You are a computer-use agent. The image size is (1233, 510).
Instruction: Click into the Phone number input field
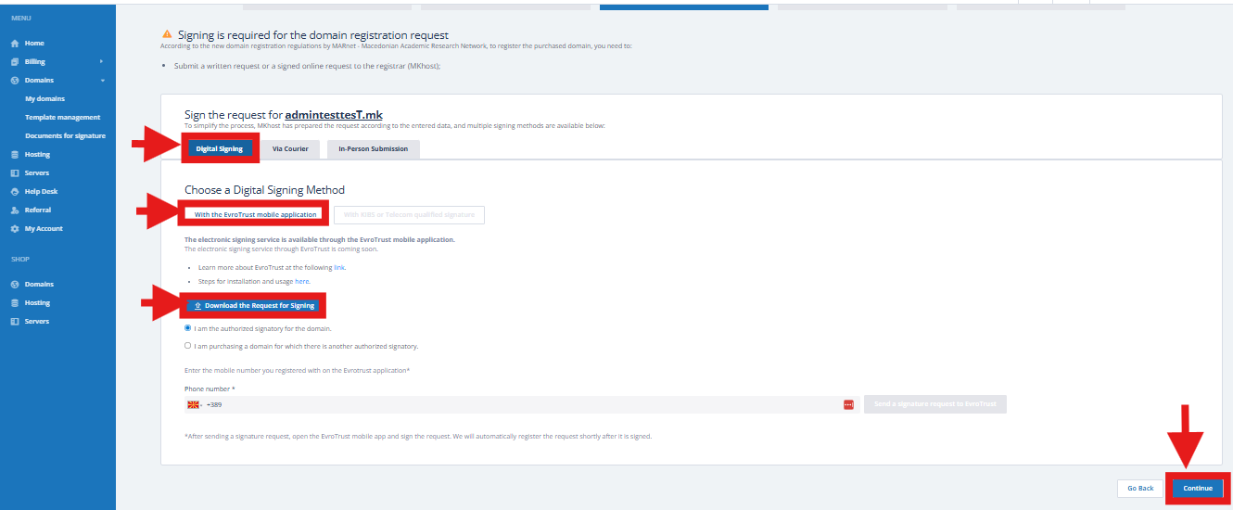(x=524, y=405)
